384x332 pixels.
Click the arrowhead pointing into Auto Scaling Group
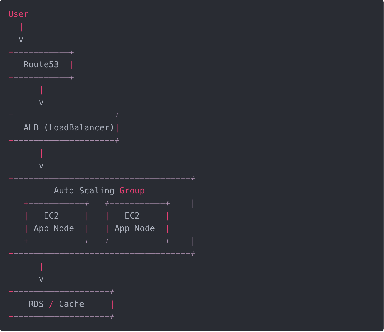click(x=41, y=166)
